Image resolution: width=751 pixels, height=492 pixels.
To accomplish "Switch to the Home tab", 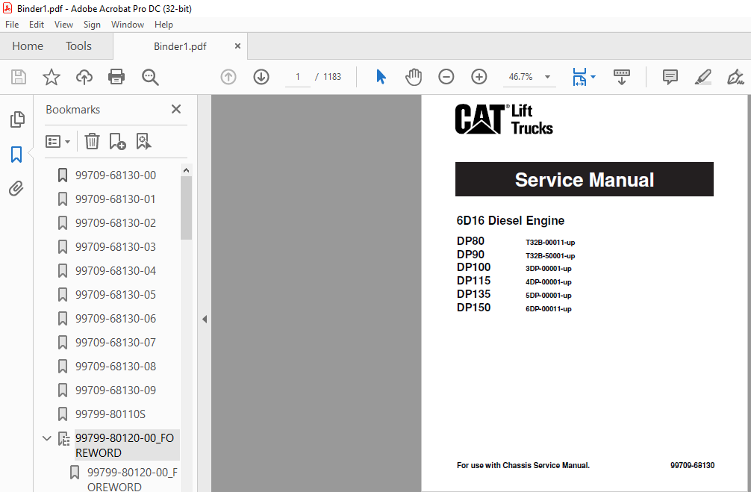I will click(28, 46).
